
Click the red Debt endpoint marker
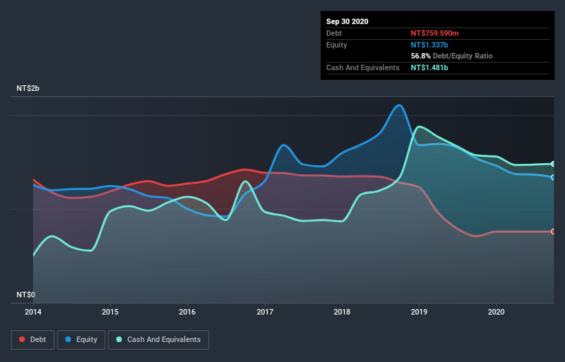click(553, 232)
